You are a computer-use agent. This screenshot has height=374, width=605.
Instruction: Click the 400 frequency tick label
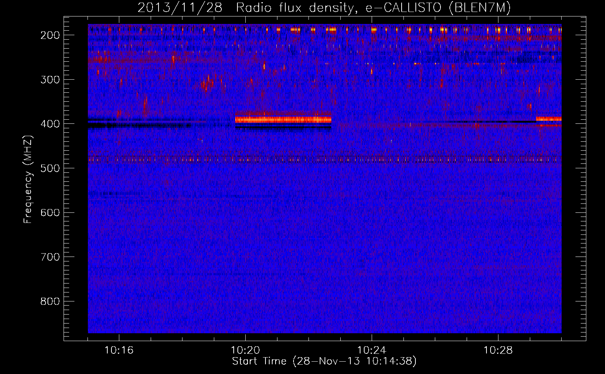pos(50,124)
